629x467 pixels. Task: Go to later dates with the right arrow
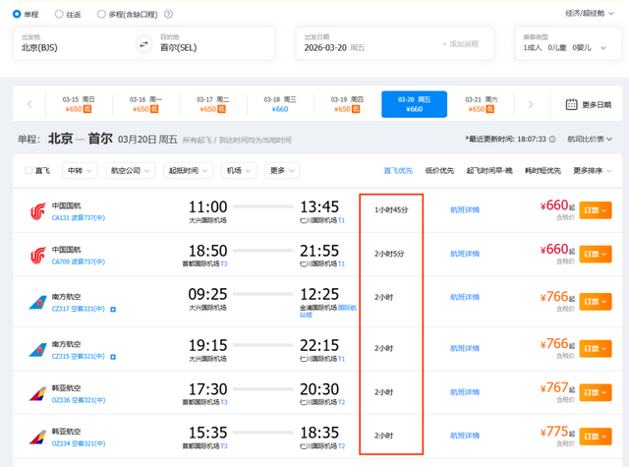531,104
